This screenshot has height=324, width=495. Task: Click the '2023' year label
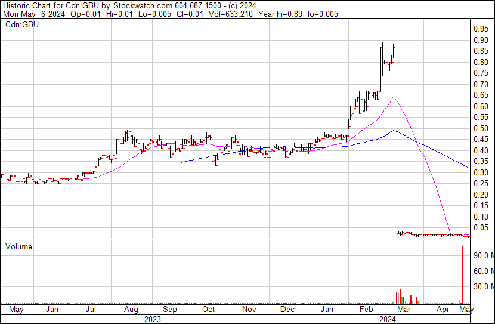tap(153, 319)
